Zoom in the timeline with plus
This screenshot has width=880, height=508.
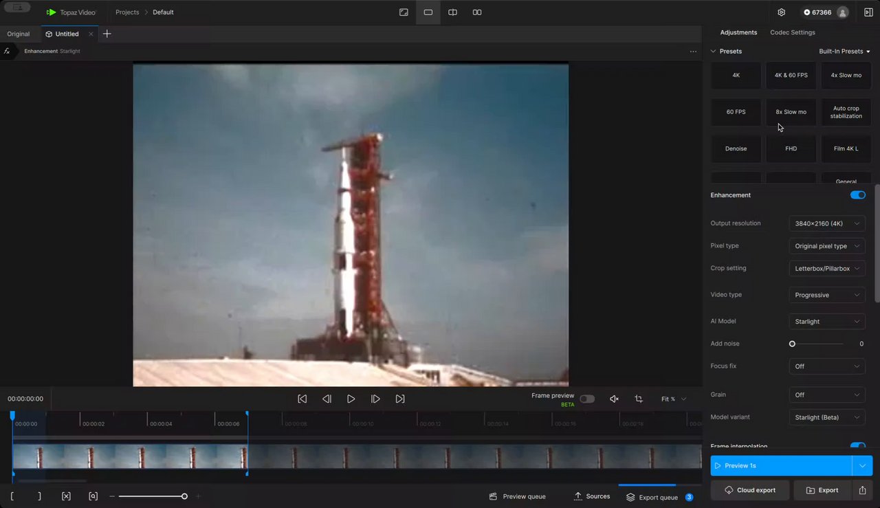198,496
